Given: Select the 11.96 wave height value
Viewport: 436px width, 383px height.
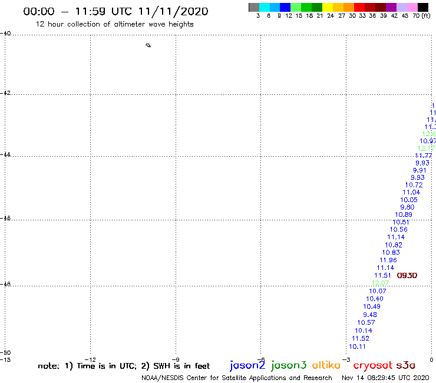Looking at the screenshot, I should coord(388,260).
